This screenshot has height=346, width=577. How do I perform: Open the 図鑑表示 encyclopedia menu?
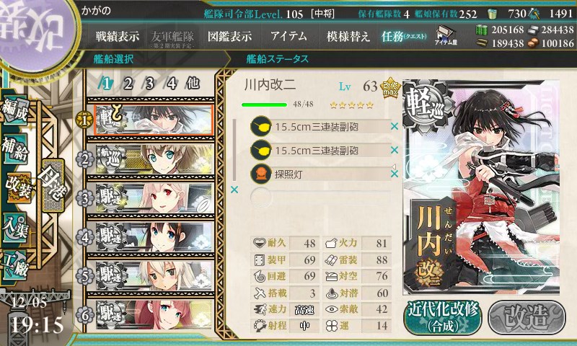point(229,36)
